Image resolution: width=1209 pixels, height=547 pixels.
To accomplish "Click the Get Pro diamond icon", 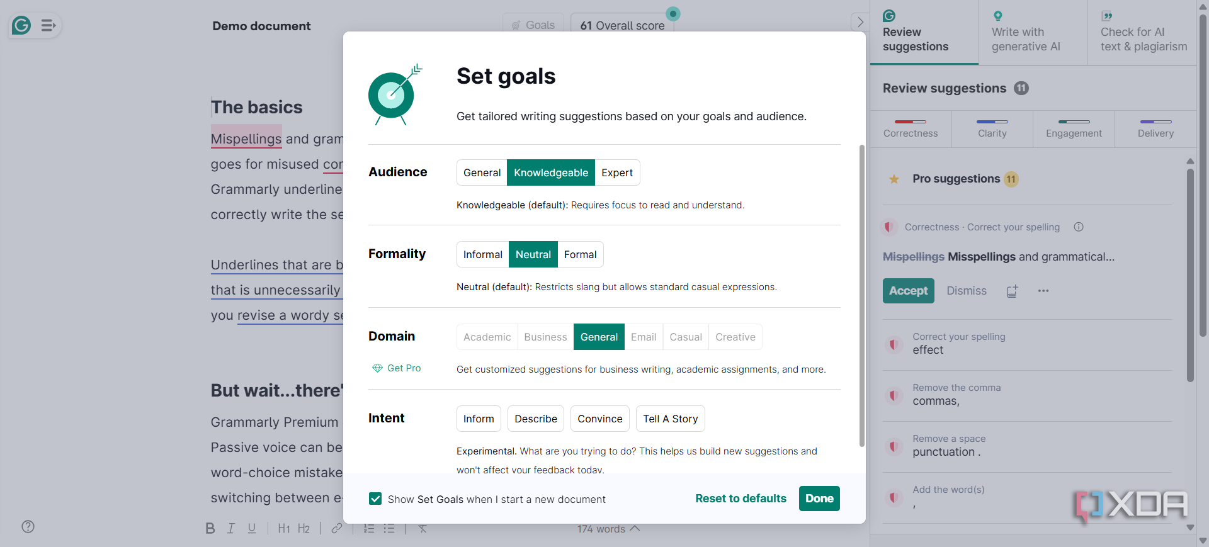I will point(377,368).
